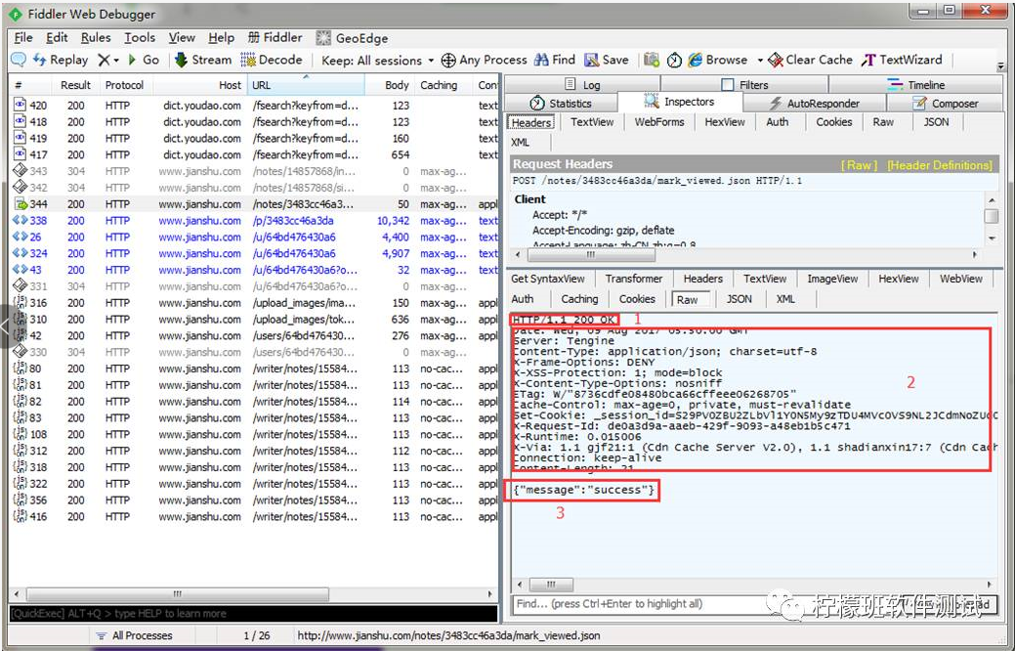Open the Edit menu

tap(57, 37)
